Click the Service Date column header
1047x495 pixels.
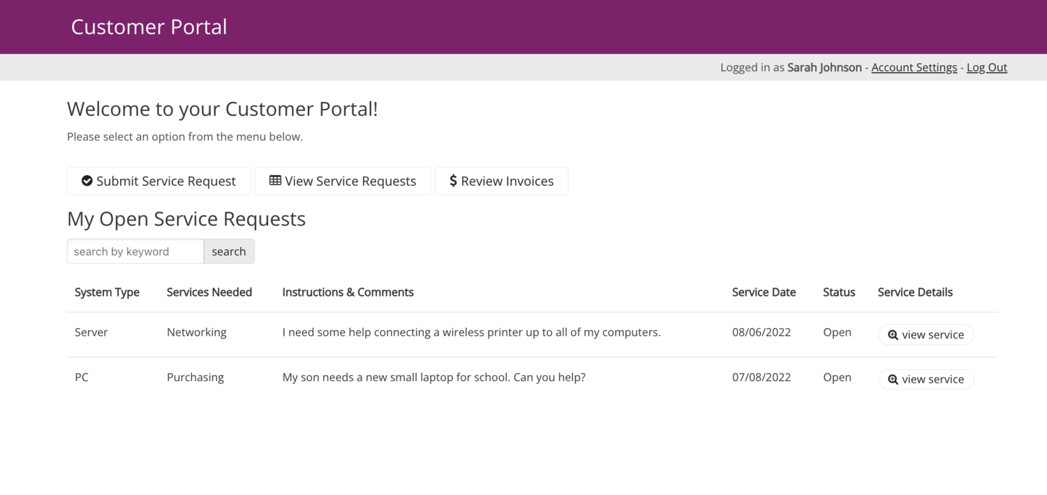click(x=764, y=292)
